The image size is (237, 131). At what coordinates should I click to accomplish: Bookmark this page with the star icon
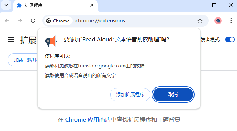(200, 21)
